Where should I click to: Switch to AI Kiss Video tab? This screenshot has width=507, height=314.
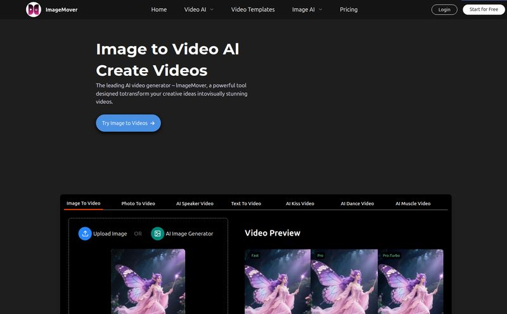(x=300, y=203)
